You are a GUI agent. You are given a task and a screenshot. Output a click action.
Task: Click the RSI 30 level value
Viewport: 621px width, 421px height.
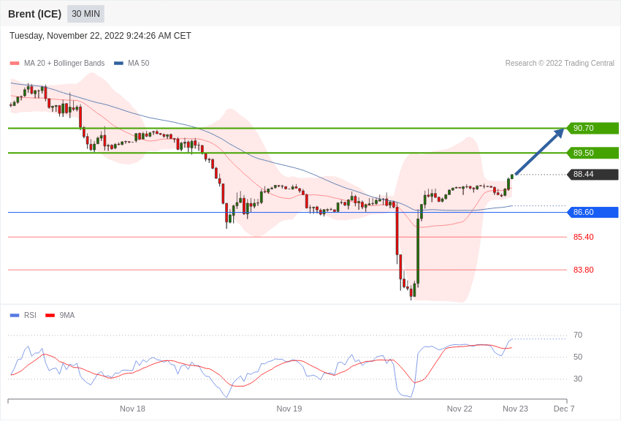click(578, 379)
